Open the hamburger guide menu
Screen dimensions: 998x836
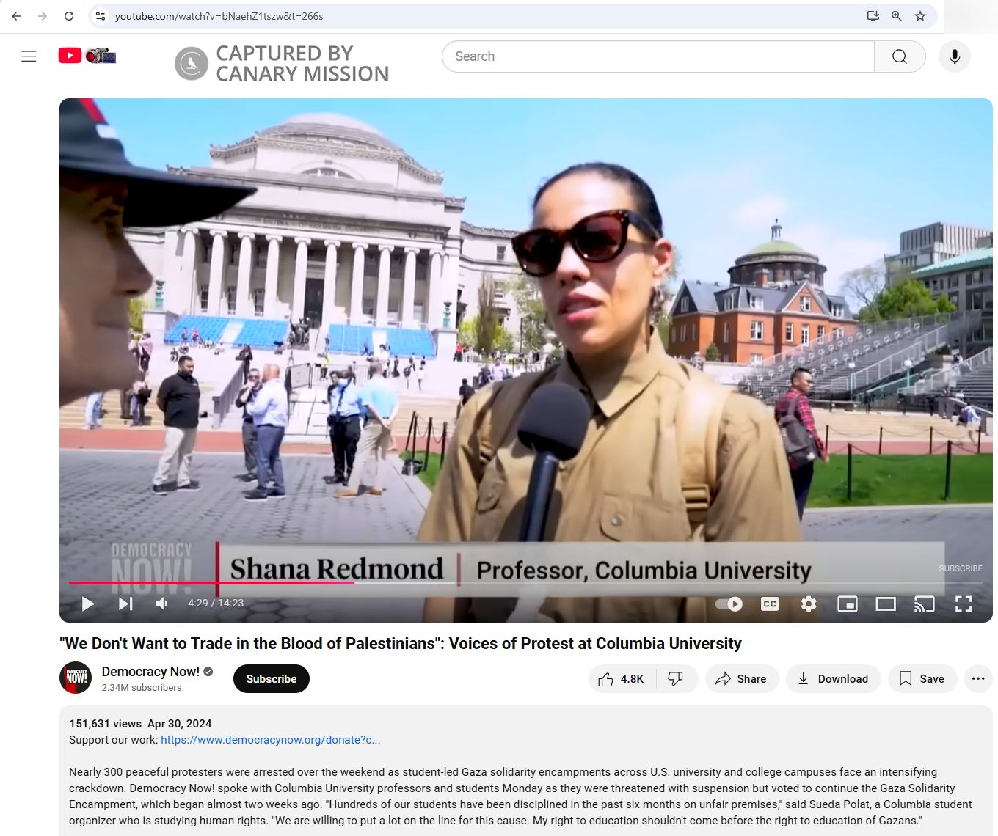coord(29,56)
